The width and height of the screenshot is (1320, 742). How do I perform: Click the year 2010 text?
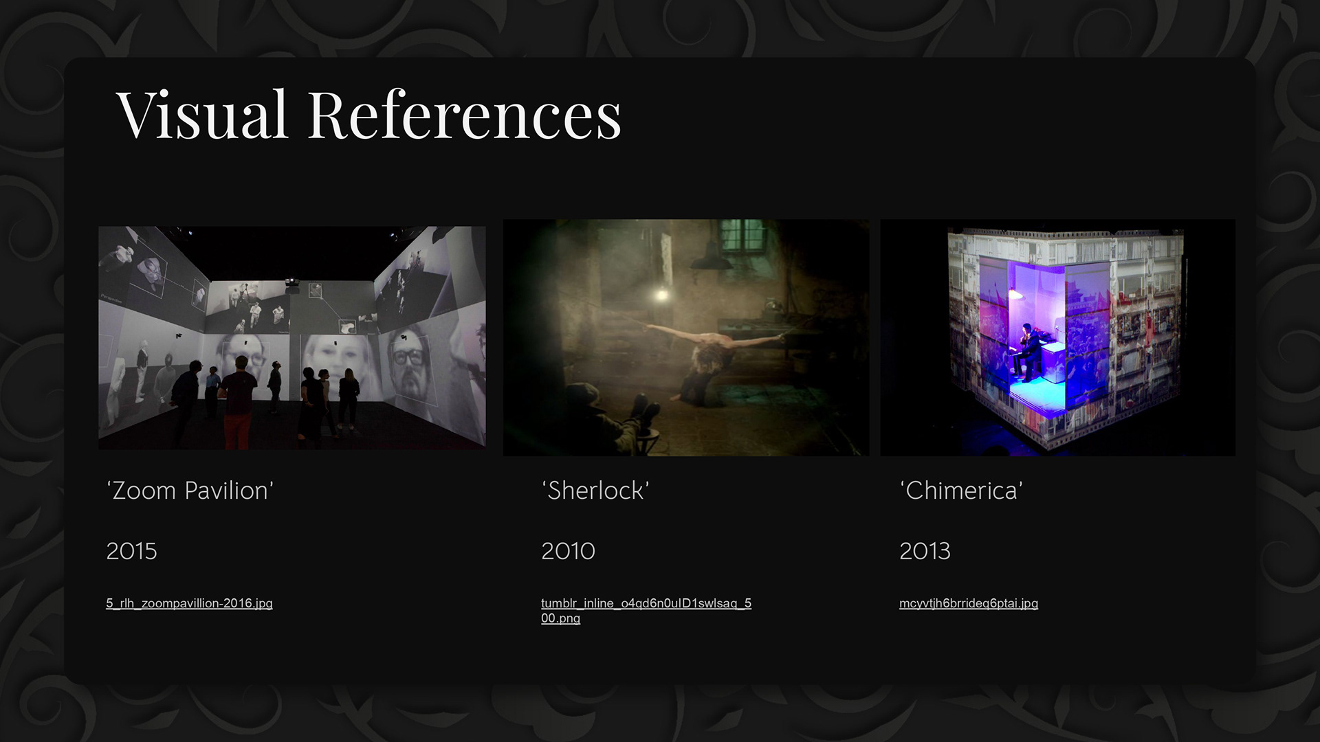[568, 551]
